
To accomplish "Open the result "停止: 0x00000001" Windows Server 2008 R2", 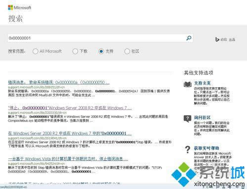I will click(70, 108).
